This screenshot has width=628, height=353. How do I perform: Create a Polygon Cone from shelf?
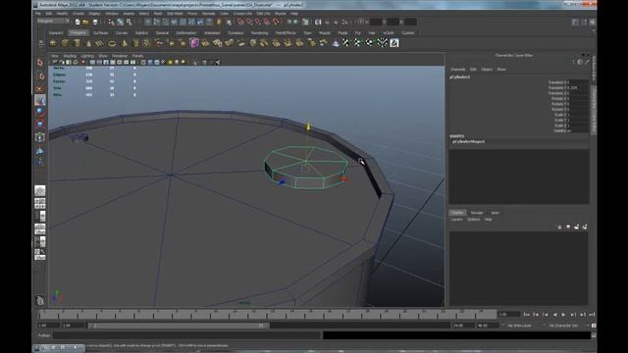tap(88, 43)
